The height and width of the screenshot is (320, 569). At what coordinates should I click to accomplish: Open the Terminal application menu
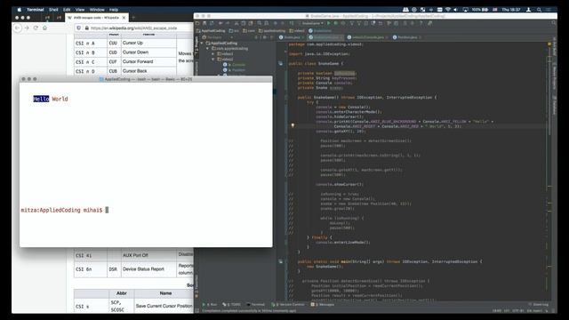36,10
